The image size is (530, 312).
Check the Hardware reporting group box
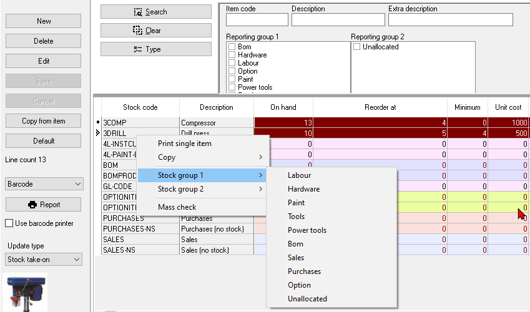[x=232, y=55]
